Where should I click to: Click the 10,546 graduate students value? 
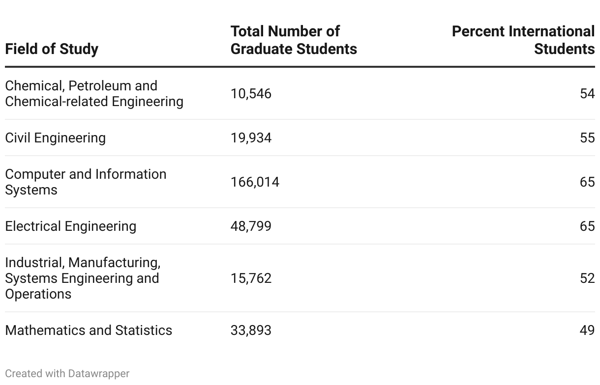tap(251, 94)
